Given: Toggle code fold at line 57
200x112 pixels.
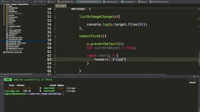Looking at the screenshot, I should (55, 36).
